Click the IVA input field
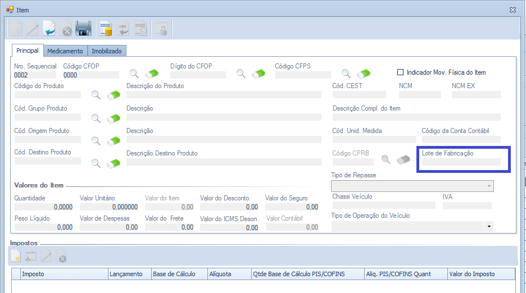The height and width of the screenshot is (293, 526). tap(467, 205)
